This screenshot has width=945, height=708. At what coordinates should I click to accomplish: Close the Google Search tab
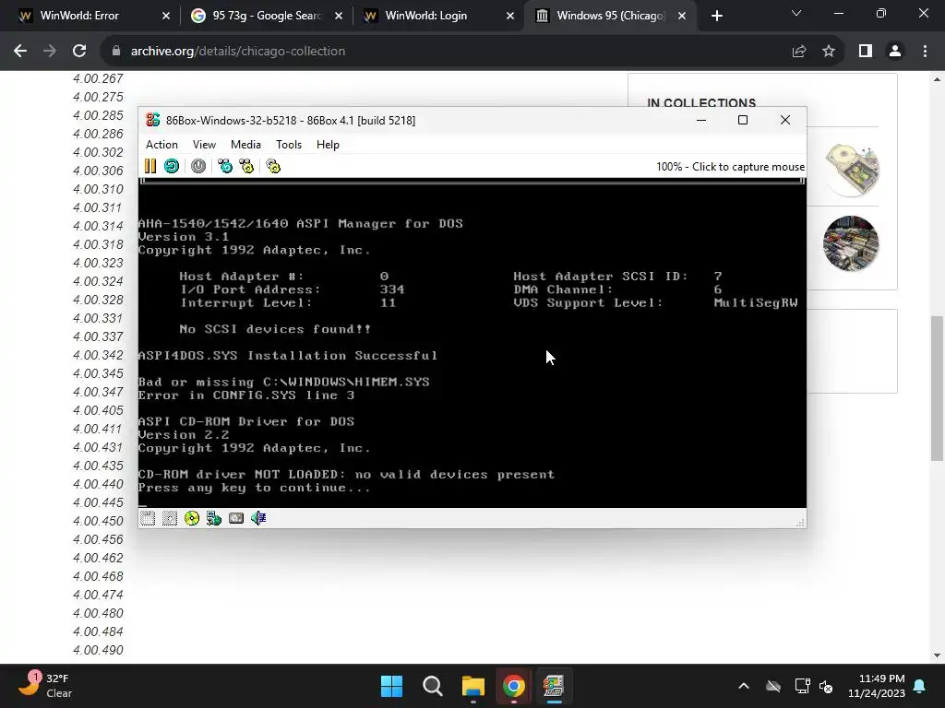(x=339, y=16)
